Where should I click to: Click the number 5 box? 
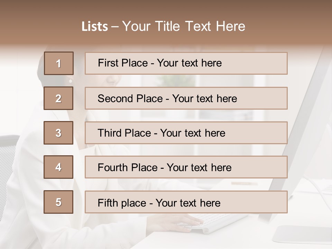click(x=58, y=202)
